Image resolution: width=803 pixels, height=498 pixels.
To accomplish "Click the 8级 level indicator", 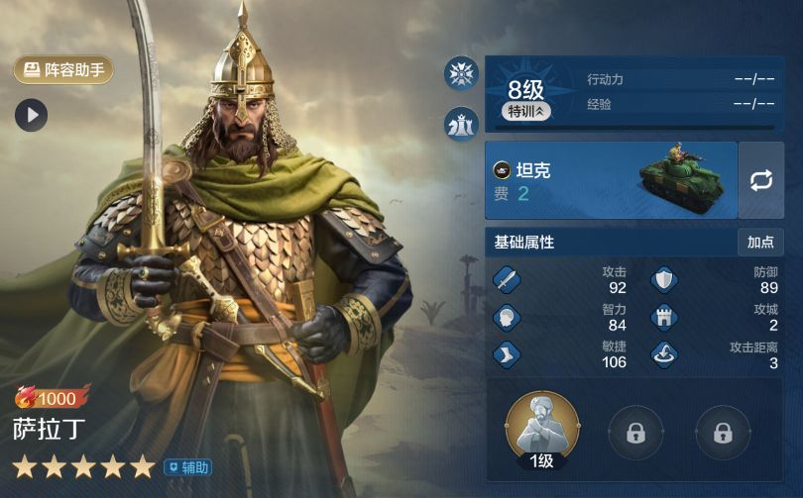I will pos(526,90).
